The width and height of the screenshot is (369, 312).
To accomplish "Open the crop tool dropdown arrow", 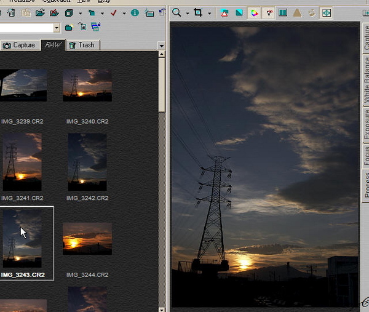I will 210,13.
